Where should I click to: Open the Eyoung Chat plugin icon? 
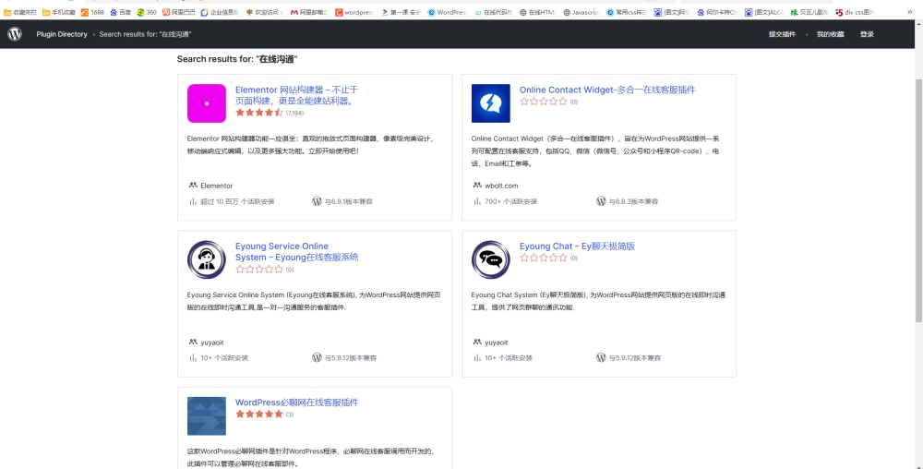click(x=490, y=259)
